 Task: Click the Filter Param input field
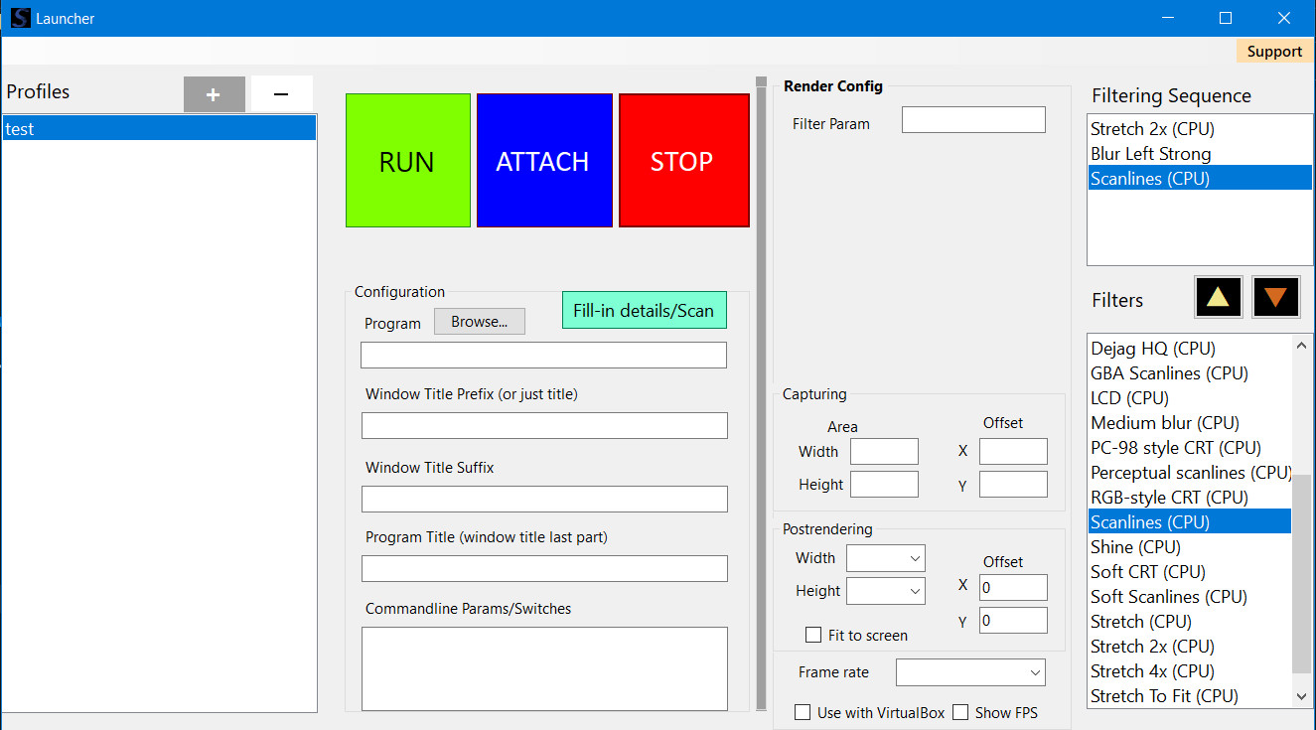pyautogui.click(x=972, y=119)
